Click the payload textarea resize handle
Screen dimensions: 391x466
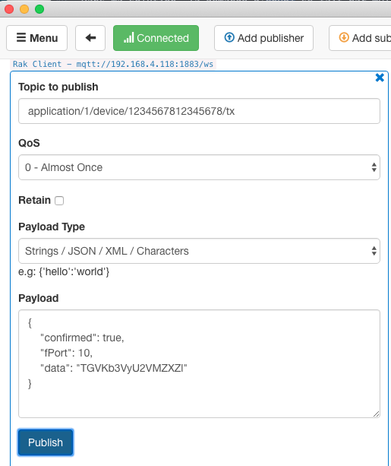[x=376, y=414]
